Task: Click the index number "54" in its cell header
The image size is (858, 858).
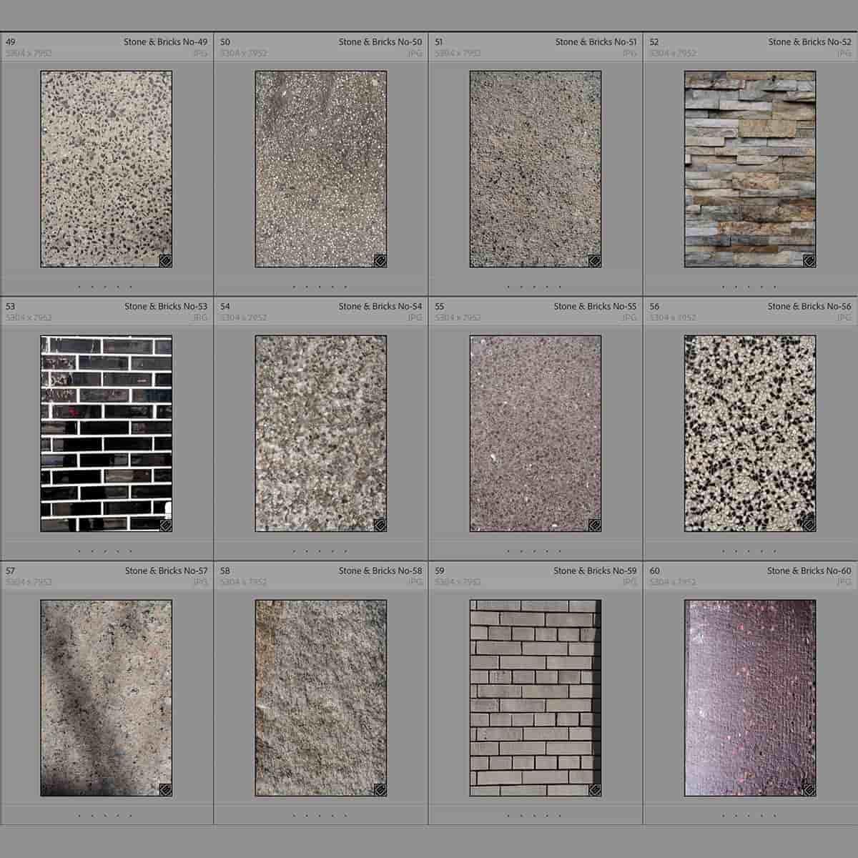Action: tap(225, 306)
